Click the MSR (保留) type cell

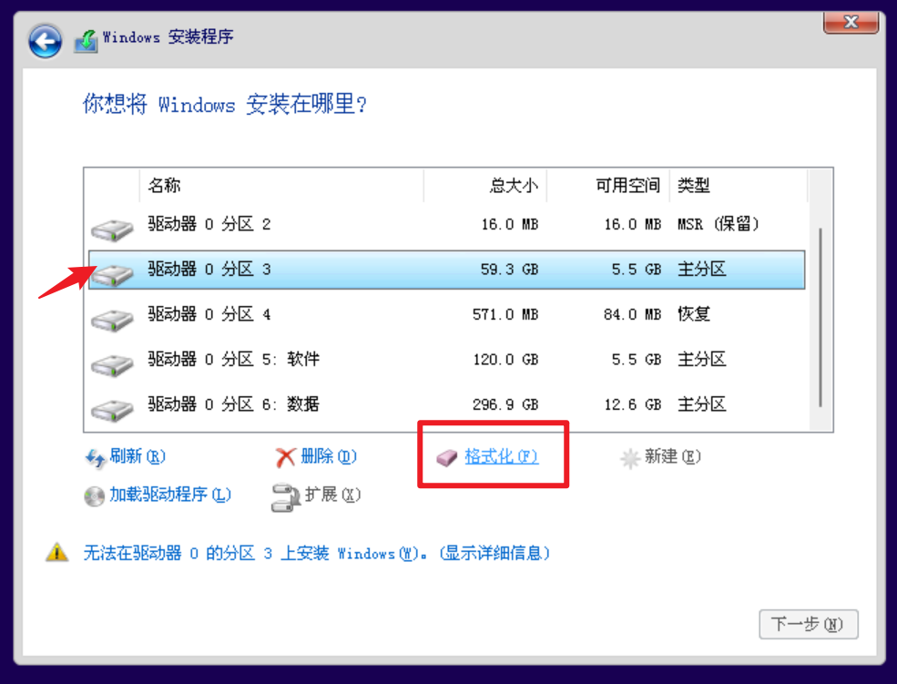point(719,224)
